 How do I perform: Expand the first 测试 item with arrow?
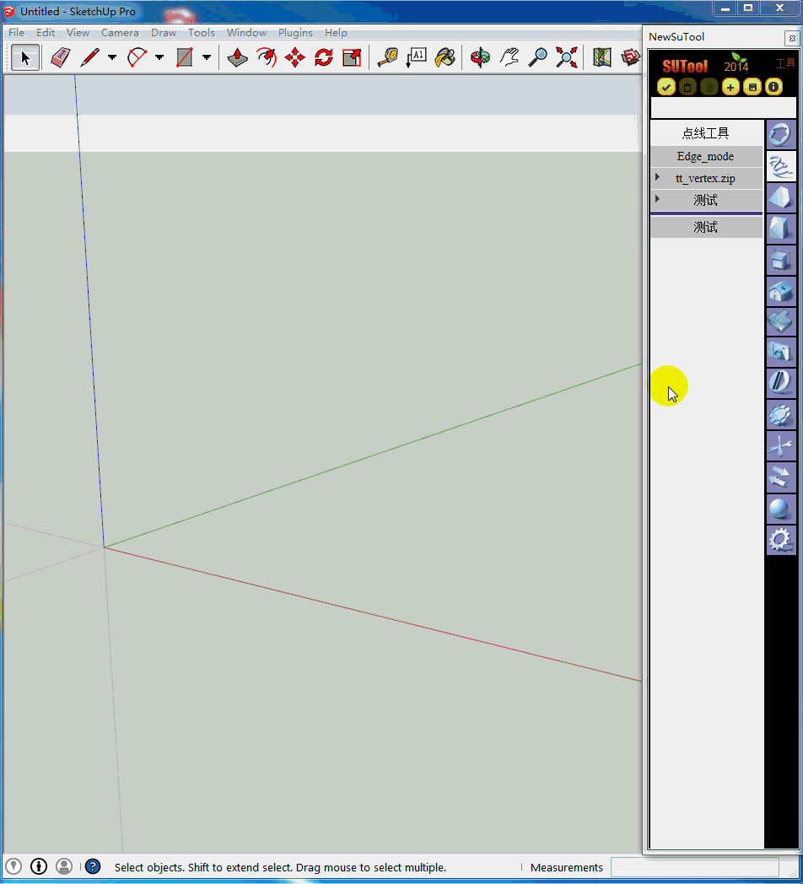click(657, 198)
